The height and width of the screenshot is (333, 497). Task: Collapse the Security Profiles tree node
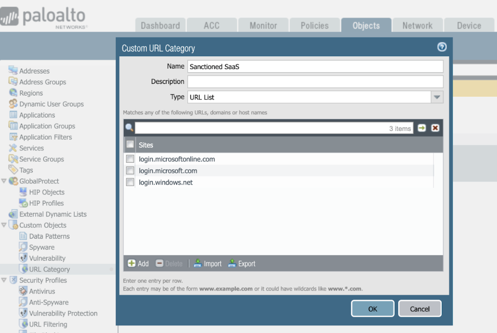coord(4,280)
